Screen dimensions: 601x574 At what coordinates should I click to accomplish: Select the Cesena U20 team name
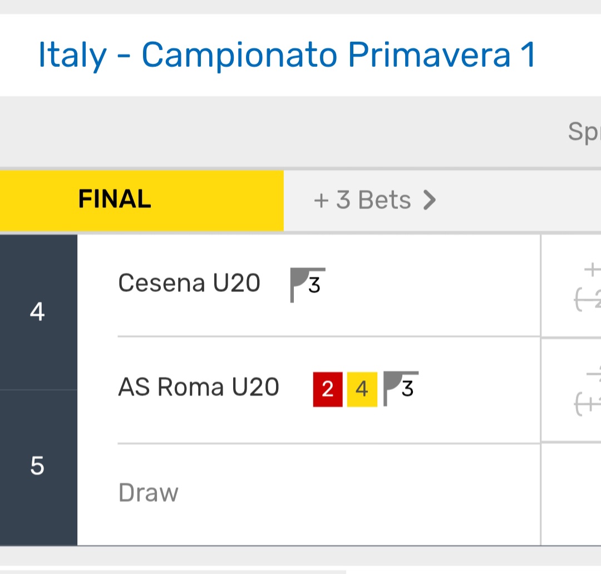click(x=189, y=283)
